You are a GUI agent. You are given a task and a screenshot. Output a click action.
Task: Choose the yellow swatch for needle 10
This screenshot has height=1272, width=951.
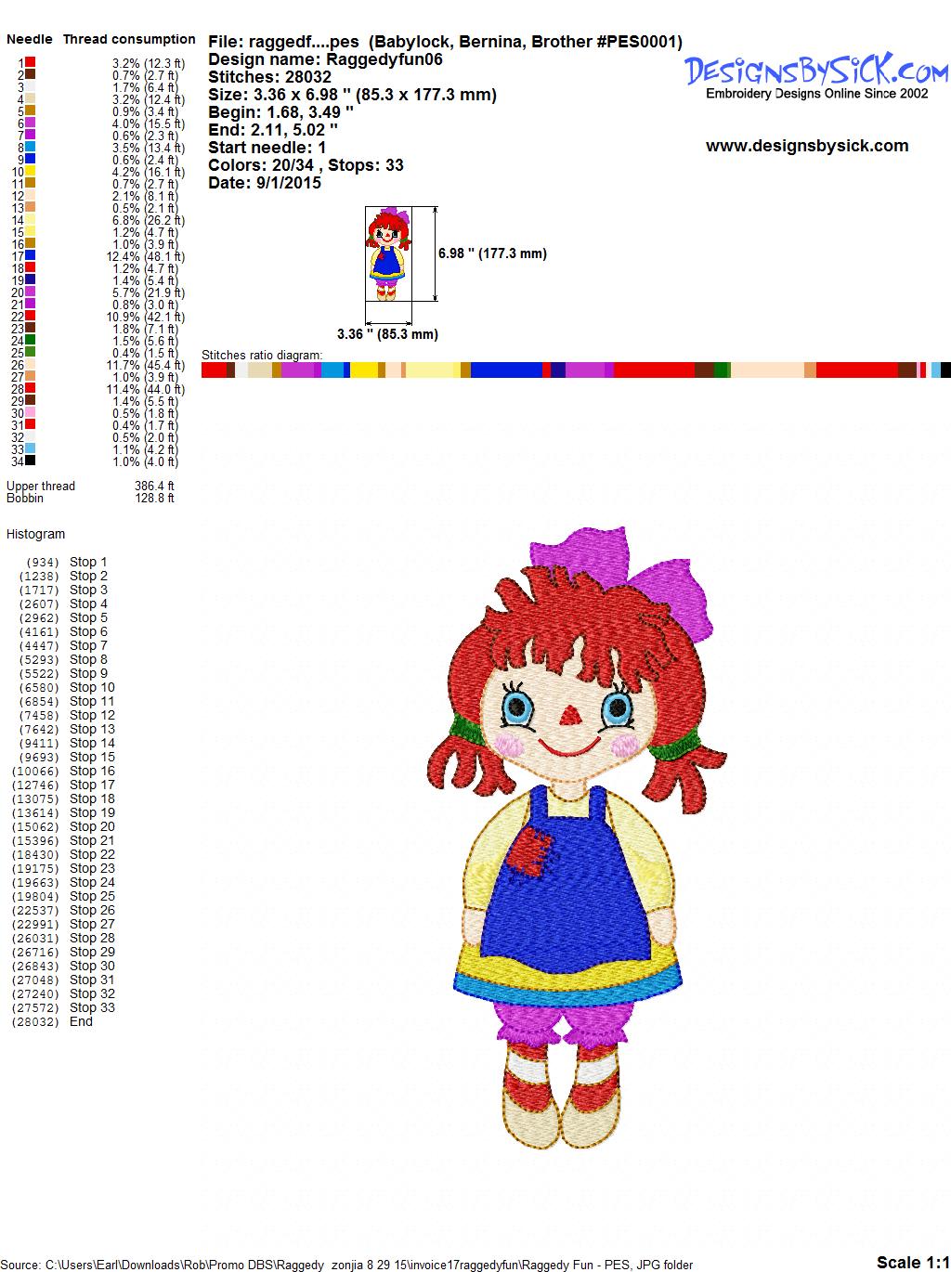click(30, 172)
